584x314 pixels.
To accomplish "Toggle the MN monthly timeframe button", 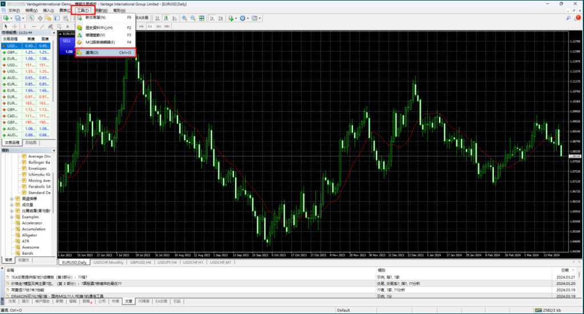I will (x=167, y=26).
